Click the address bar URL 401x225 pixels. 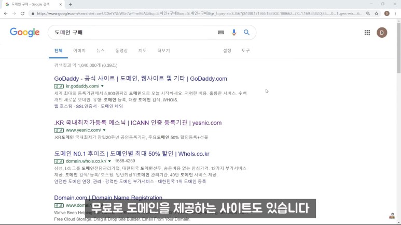200,13
